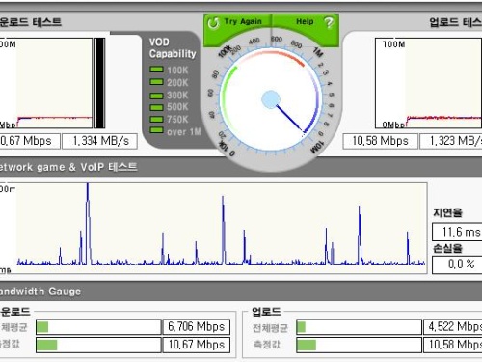Select the 500K VOD capability indicator
482x362 pixels.
click(x=156, y=107)
